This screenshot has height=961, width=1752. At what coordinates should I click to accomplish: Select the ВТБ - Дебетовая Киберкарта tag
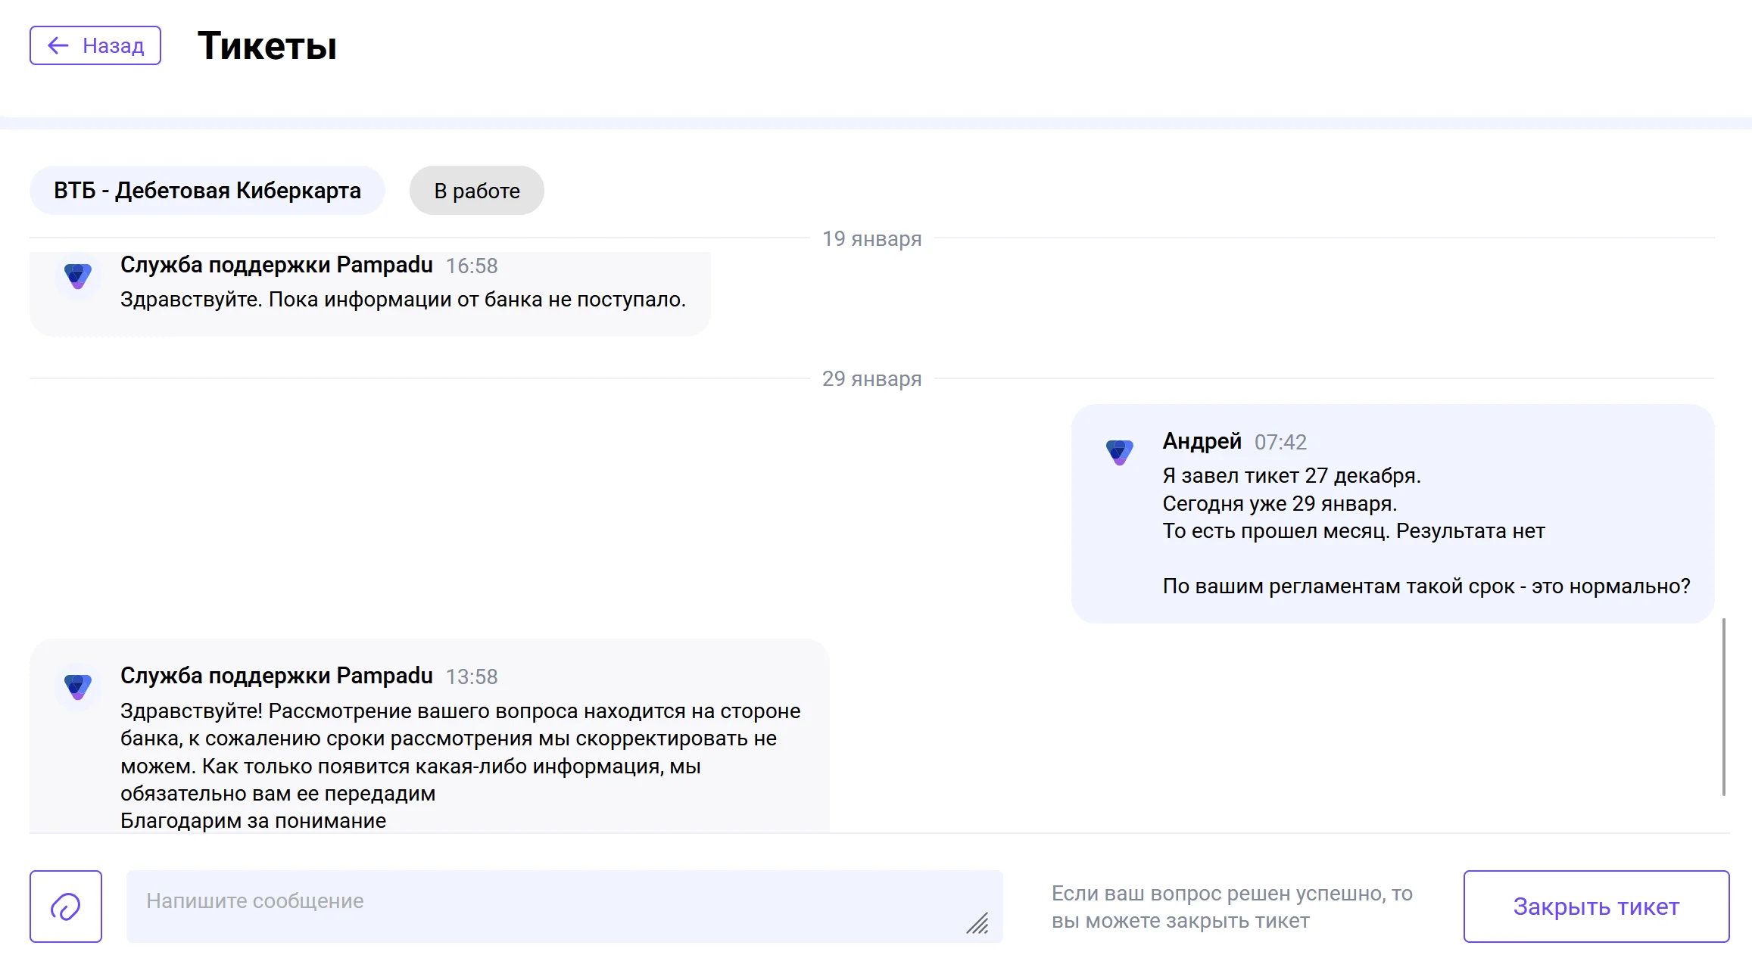pyautogui.click(x=207, y=191)
